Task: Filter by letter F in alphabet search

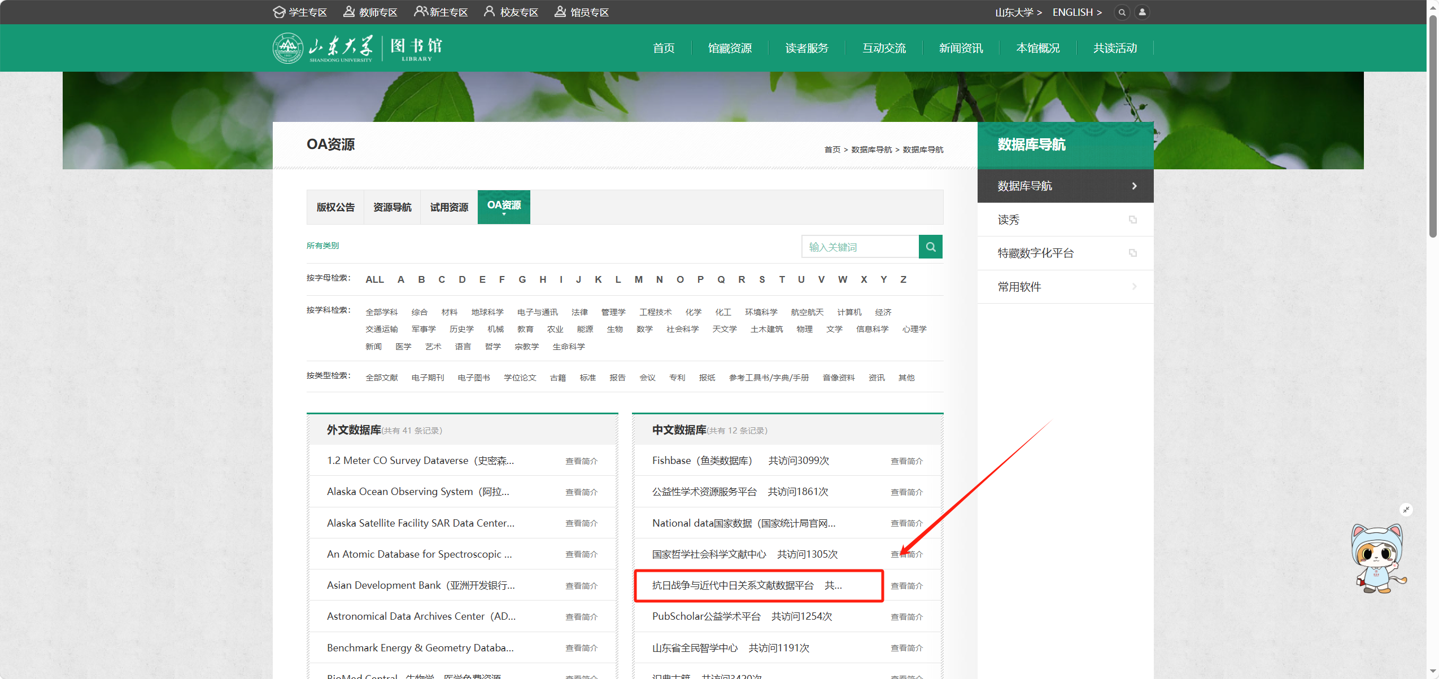Action: click(502, 279)
